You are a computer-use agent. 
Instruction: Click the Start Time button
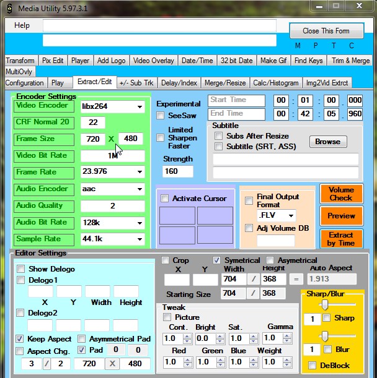236,100
